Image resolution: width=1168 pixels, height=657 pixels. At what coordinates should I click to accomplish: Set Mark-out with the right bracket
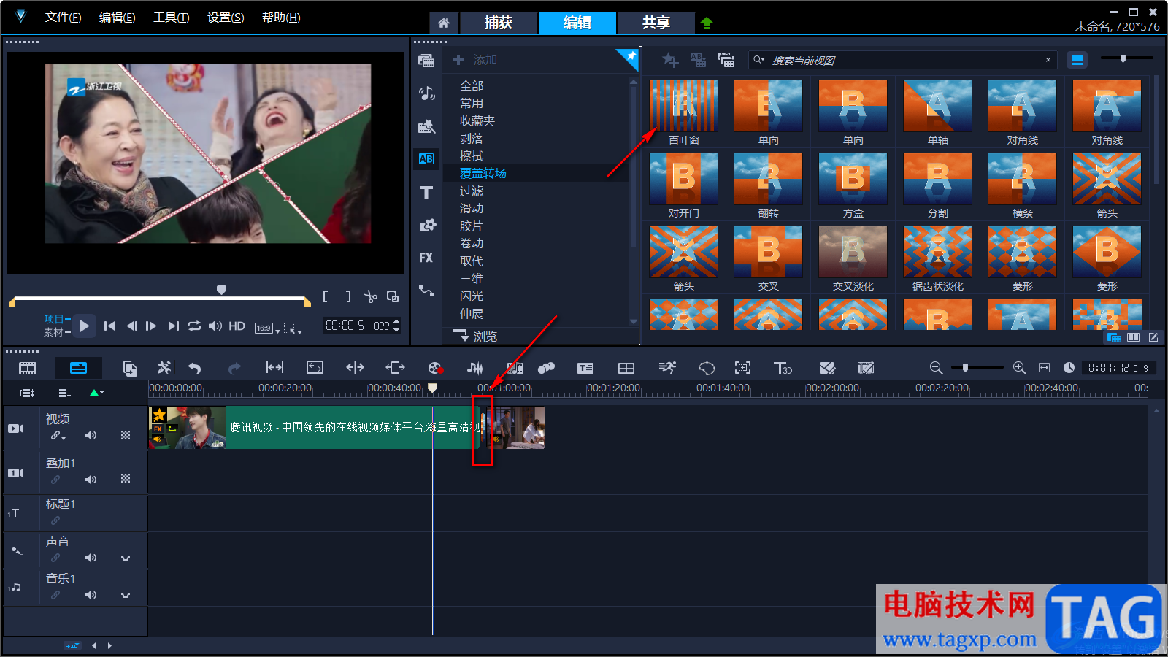click(x=348, y=296)
